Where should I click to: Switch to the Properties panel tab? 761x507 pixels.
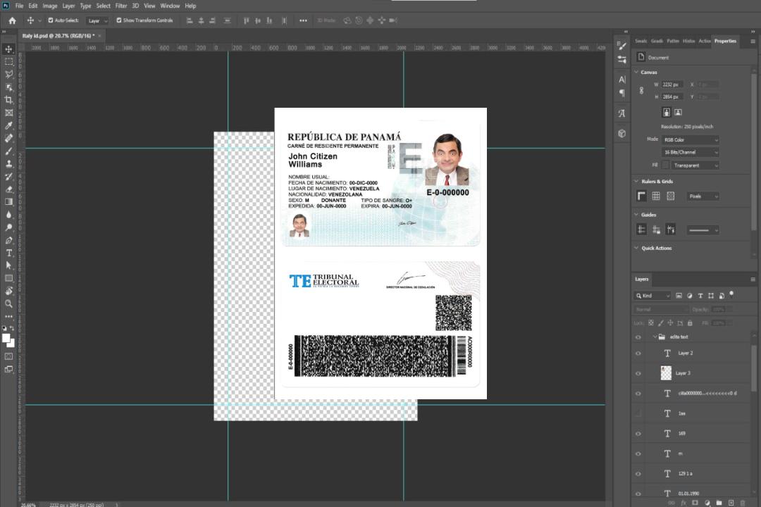pos(725,41)
